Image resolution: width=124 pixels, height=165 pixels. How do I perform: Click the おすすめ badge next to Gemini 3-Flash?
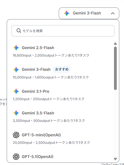(x=62, y=70)
